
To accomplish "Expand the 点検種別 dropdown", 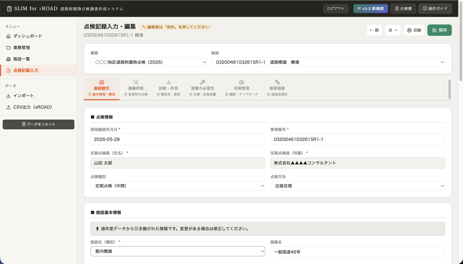I will tap(178, 186).
